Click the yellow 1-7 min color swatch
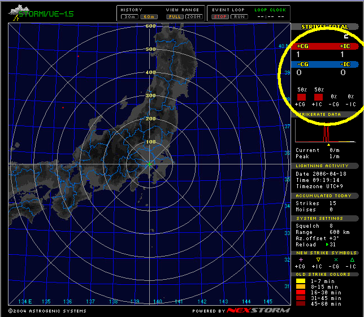Viewport: 364px width, 317px height. coord(301,279)
